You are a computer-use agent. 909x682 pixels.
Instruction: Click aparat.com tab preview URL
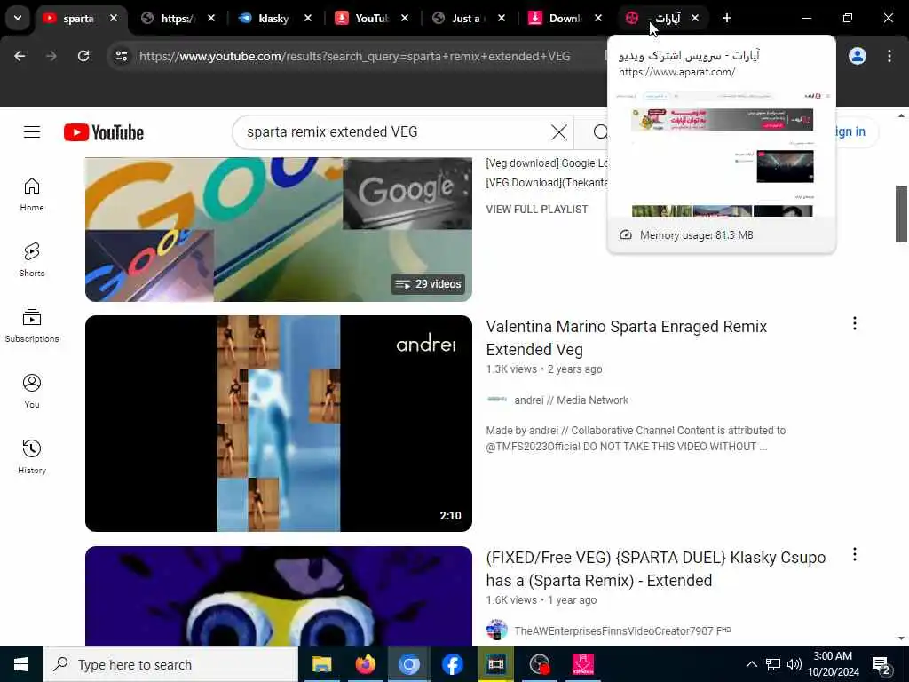[x=676, y=72]
